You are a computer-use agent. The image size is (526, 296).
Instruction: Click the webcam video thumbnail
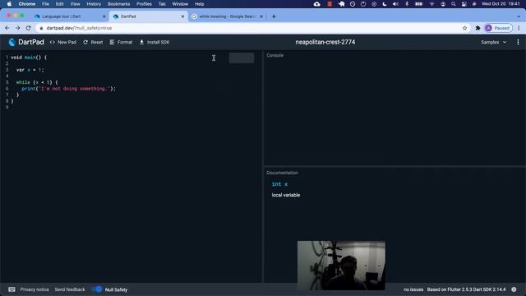pos(341,265)
